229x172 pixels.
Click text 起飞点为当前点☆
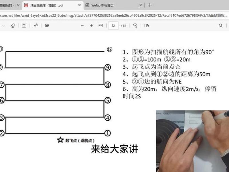(156, 67)
